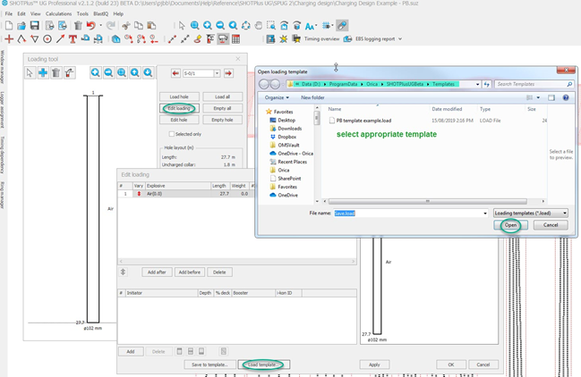The width and height of the screenshot is (581, 377).
Task: Go to next hole with red right arrow
Action: pyautogui.click(x=228, y=73)
